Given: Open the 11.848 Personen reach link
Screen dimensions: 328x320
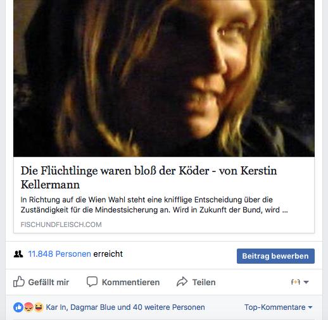Looking at the screenshot, I should tap(60, 254).
